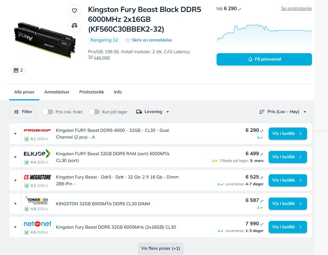
Task: Open the Prishistorikk tab
Action: pos(92,92)
